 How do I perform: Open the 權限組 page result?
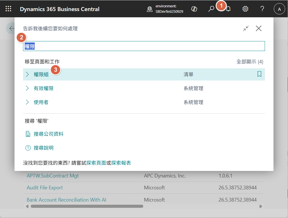tap(41, 74)
